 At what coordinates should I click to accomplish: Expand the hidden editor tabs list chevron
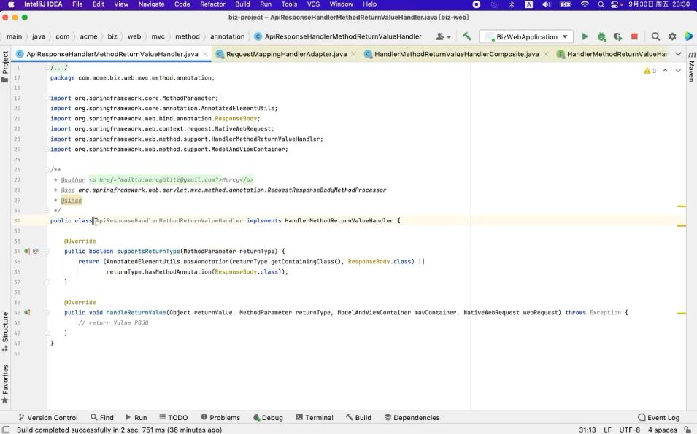coord(678,54)
